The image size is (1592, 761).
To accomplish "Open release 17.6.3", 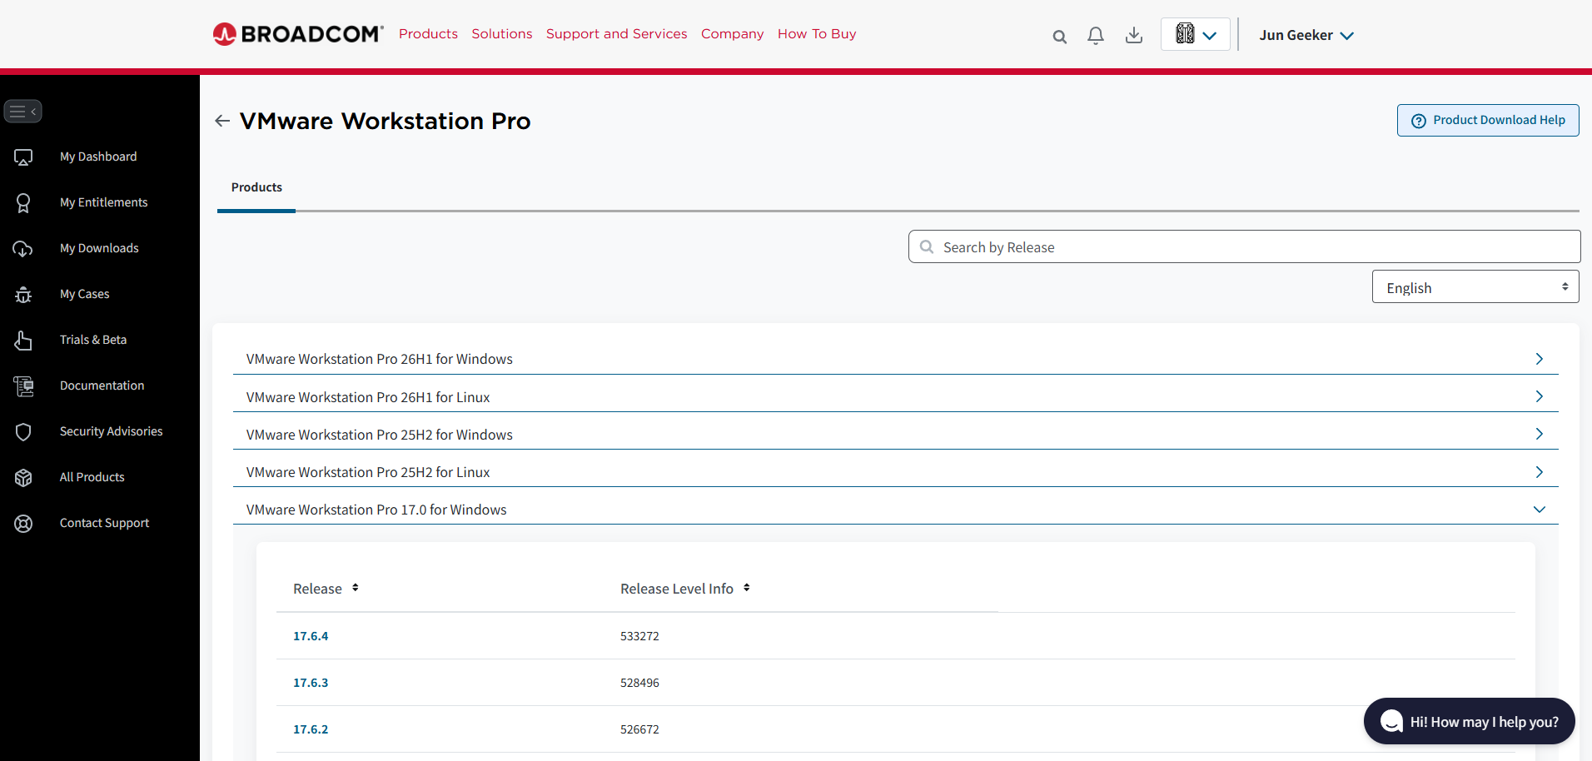I will [x=311, y=683].
